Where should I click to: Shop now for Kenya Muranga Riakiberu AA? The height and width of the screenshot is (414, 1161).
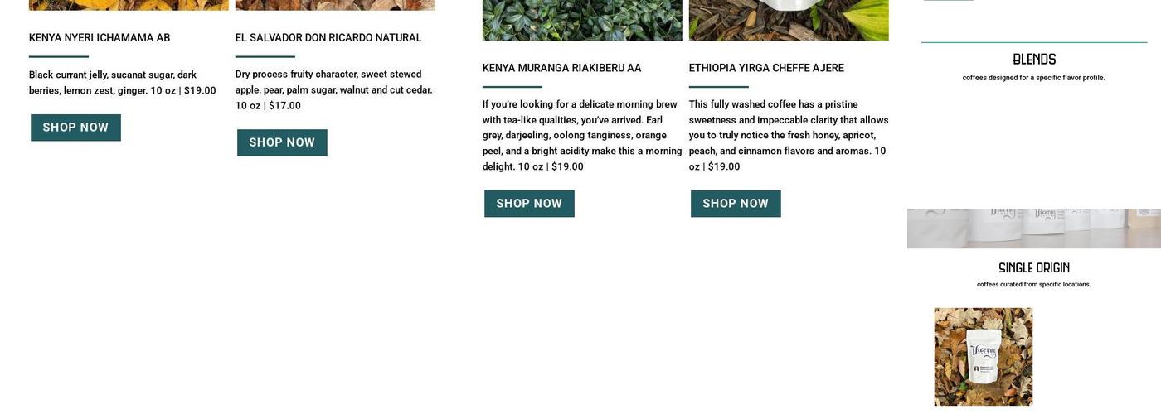click(529, 204)
